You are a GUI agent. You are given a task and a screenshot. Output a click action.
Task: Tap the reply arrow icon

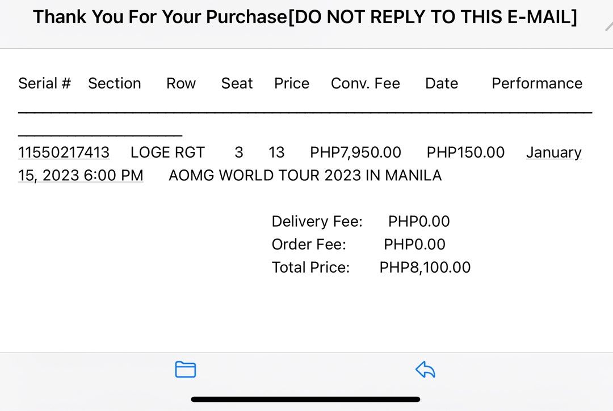coord(425,369)
